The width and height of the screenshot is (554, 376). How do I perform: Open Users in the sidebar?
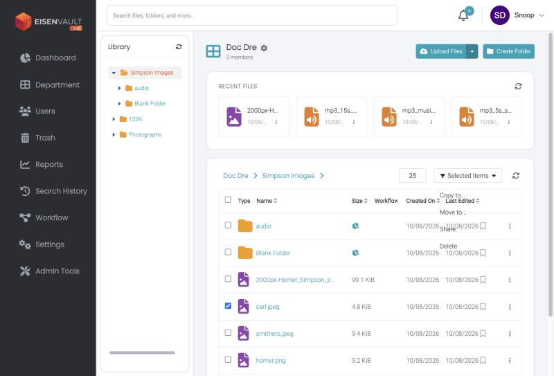tap(37, 111)
